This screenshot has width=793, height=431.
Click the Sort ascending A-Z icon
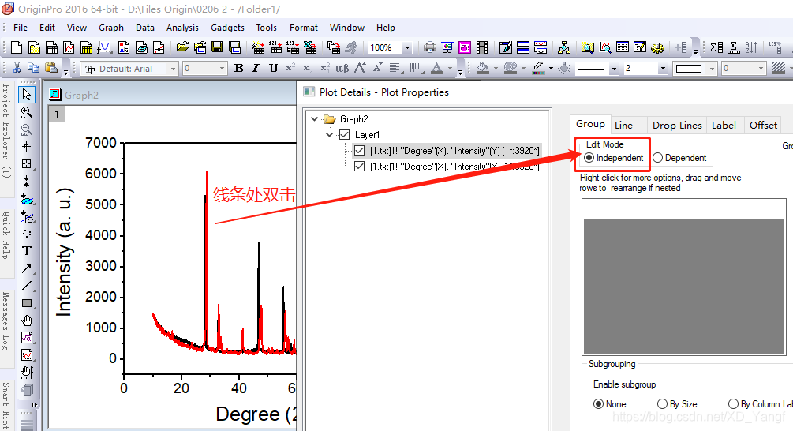[751, 47]
